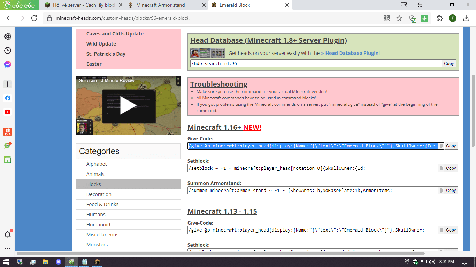The image size is (476, 267).
Task: Go back to the previous page
Action: tap(9, 18)
